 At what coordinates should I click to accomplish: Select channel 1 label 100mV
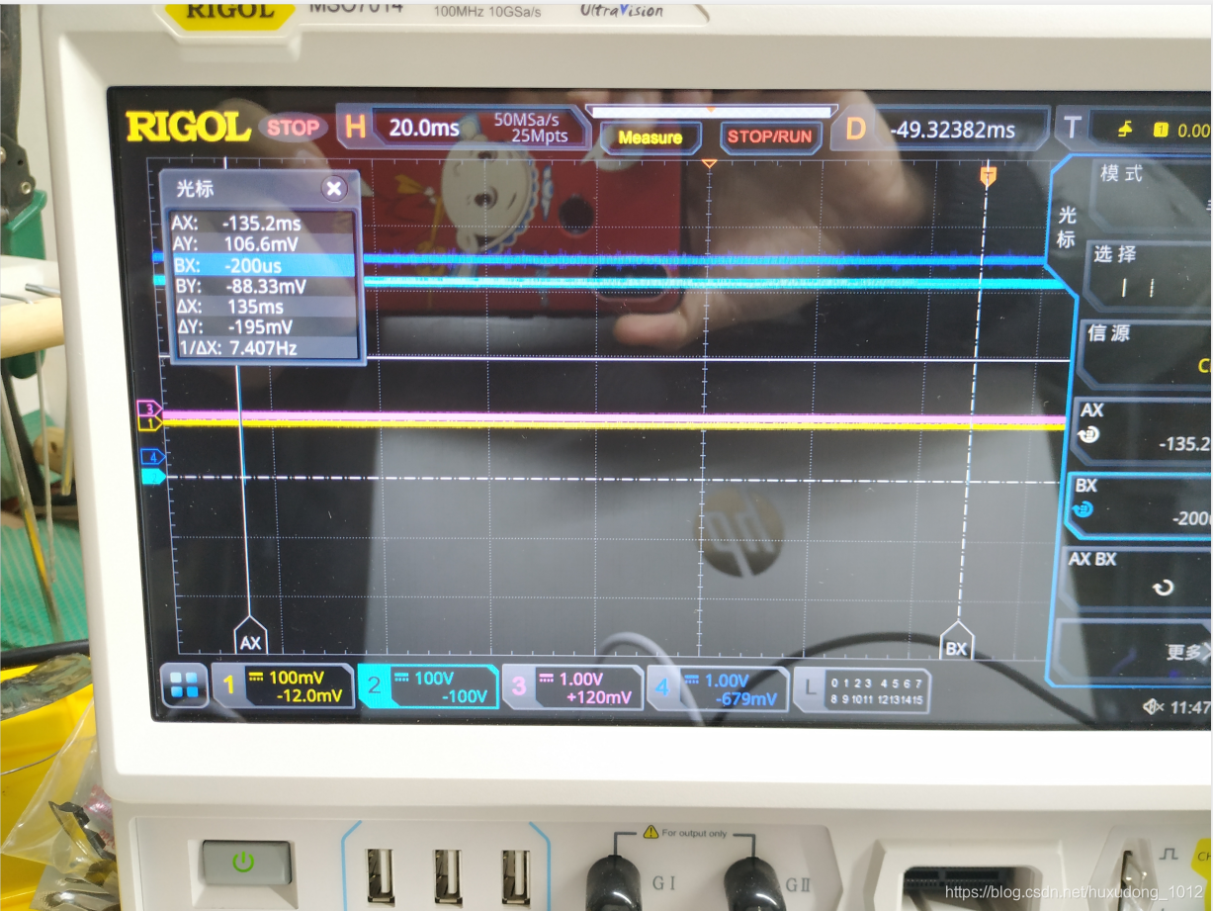pyautogui.click(x=283, y=686)
